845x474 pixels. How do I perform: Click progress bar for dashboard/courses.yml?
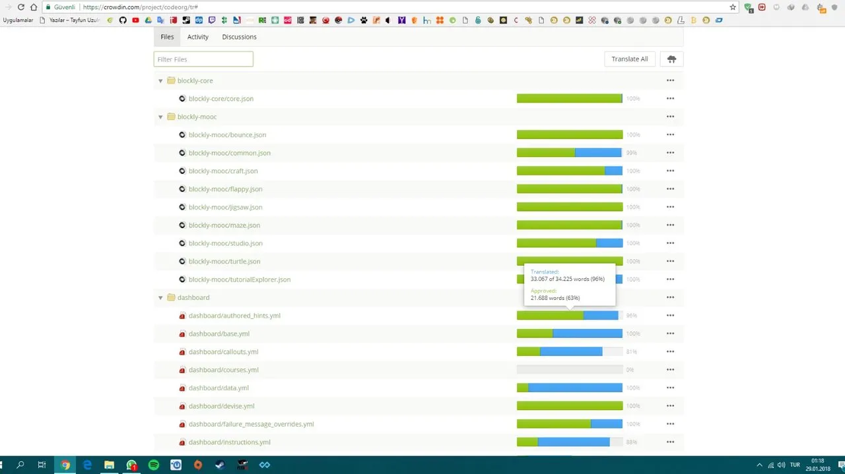pos(570,370)
